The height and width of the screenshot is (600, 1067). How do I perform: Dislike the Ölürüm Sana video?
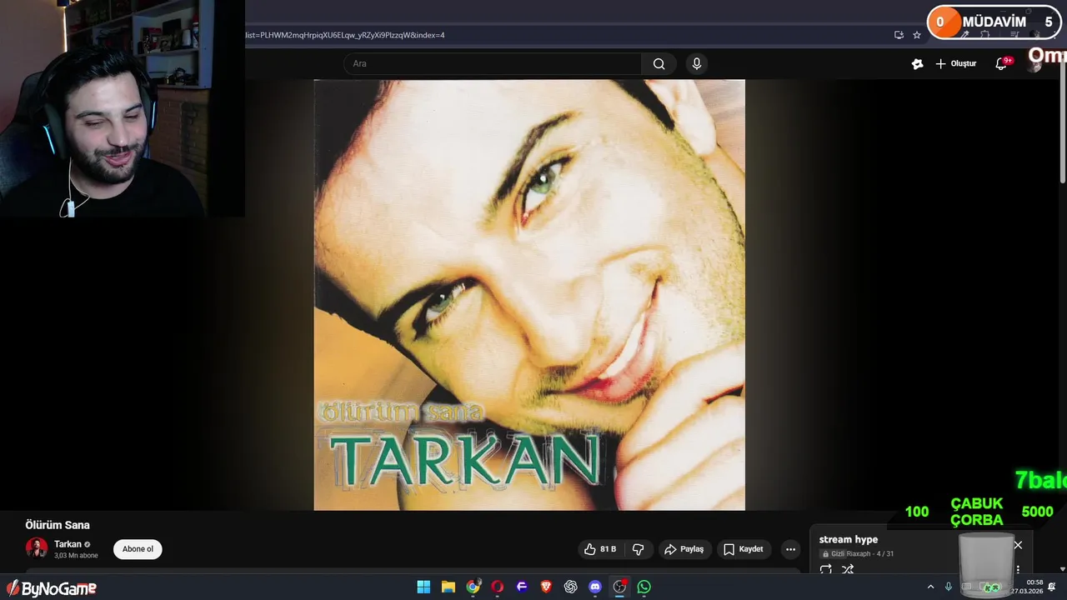click(x=639, y=549)
